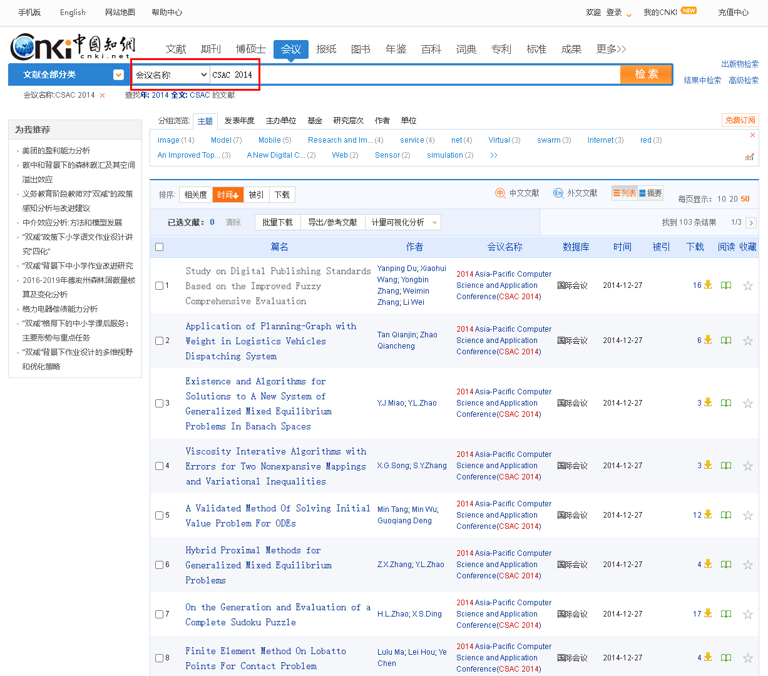The image size is (768, 676).
Task: Star the Sudoku Puzzle paper
Action: [x=747, y=614]
